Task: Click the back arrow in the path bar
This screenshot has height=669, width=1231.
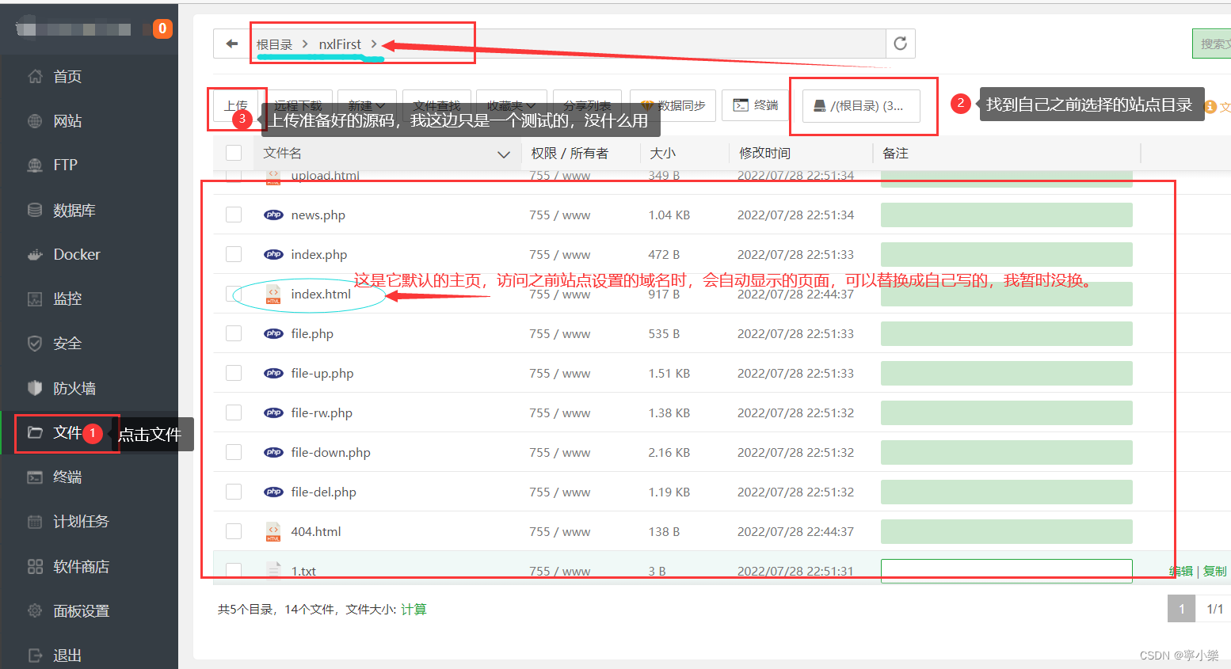Action: point(231,44)
